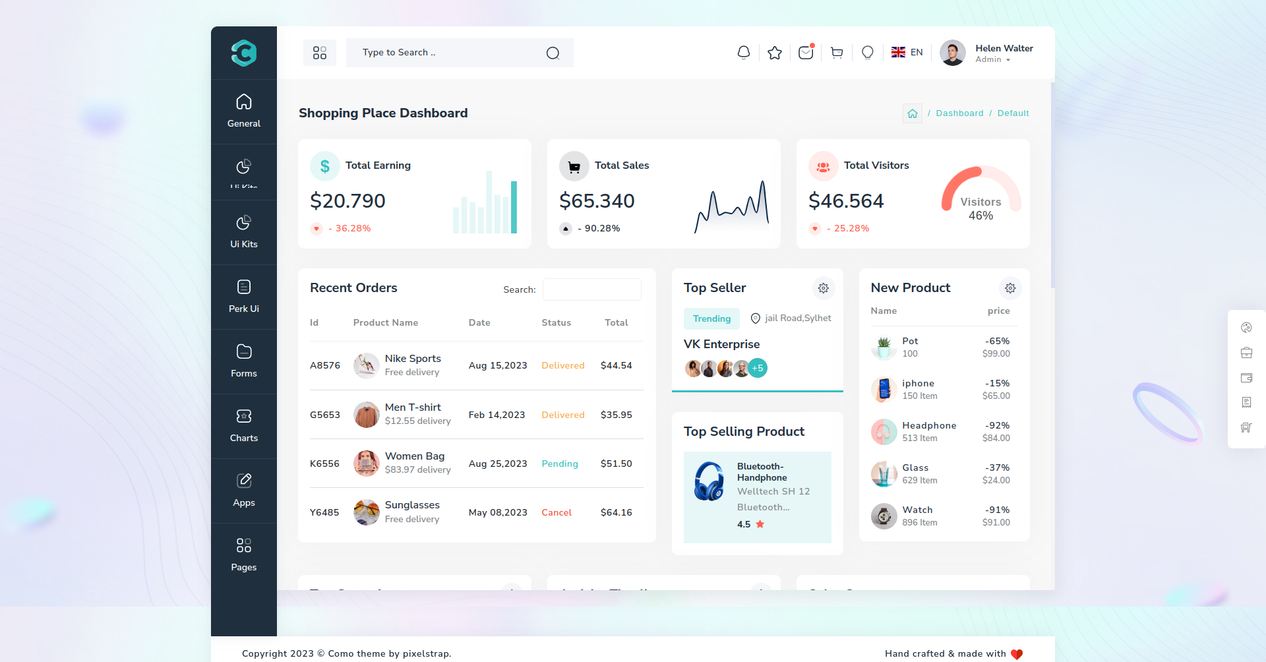Toggle the light bulb theme icon
The height and width of the screenshot is (662, 1266).
[868, 53]
